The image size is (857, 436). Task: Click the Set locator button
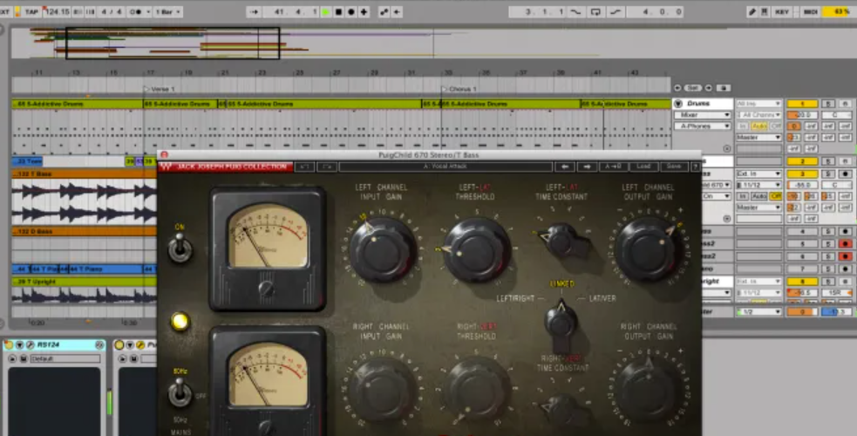click(693, 88)
